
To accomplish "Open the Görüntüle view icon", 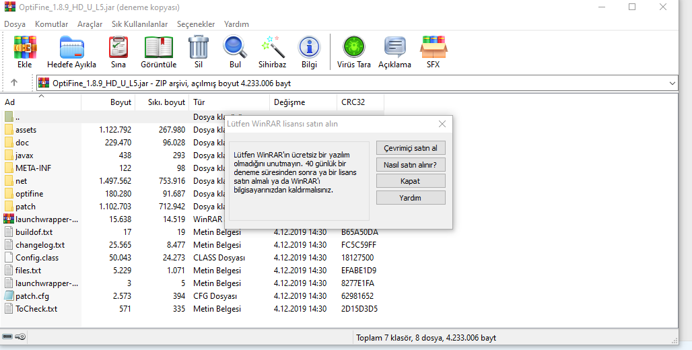I will pos(158,47).
